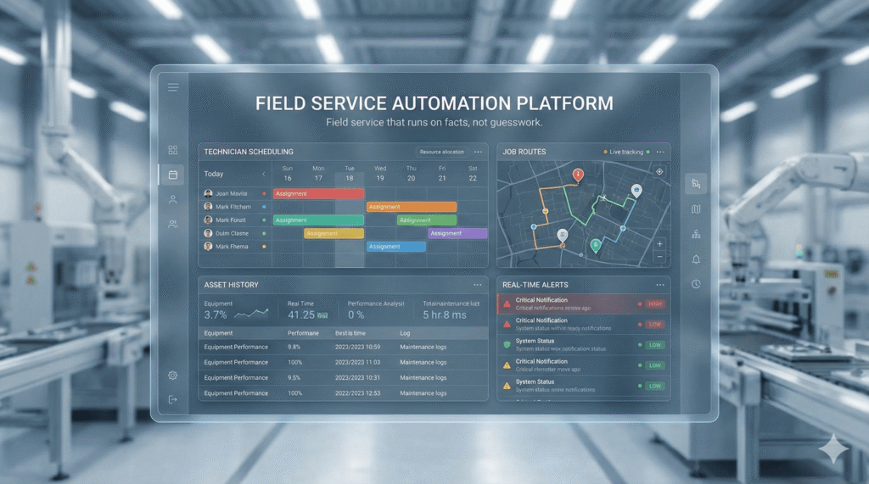869x484 pixels.
Task: Click the Resource allocation button
Action: pos(441,152)
